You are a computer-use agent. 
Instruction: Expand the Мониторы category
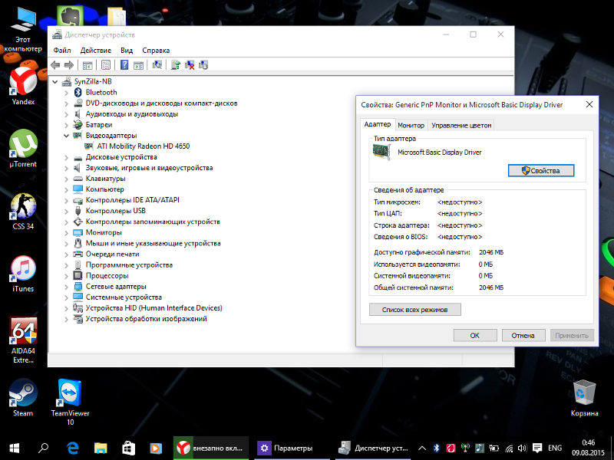coord(66,233)
